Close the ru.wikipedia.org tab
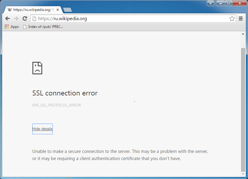 (x=58, y=10)
